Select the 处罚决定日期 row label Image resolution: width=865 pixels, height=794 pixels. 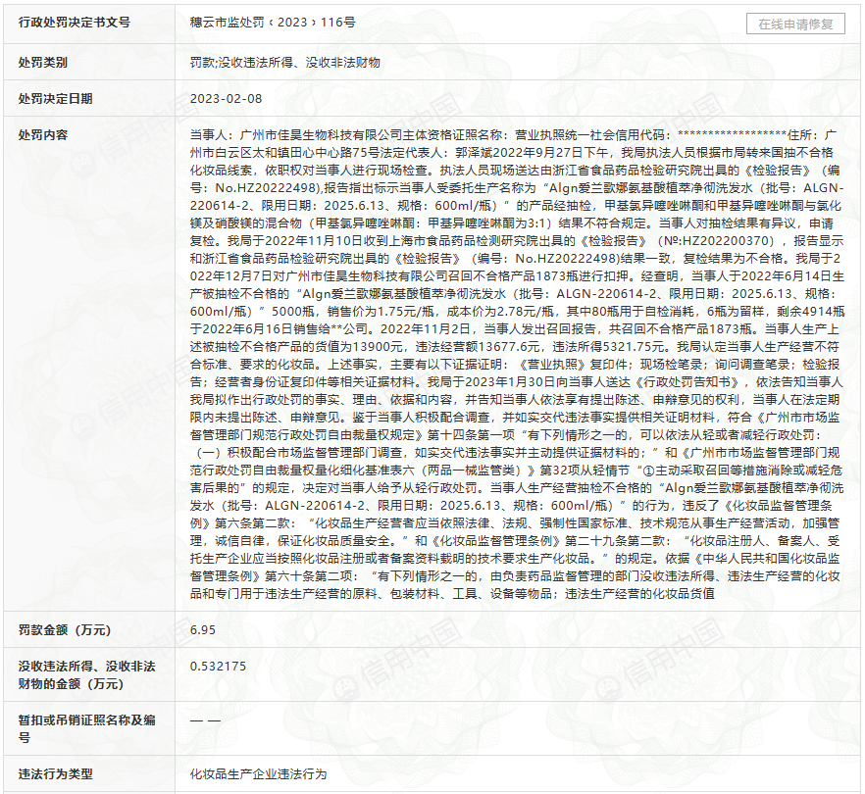coord(56,99)
